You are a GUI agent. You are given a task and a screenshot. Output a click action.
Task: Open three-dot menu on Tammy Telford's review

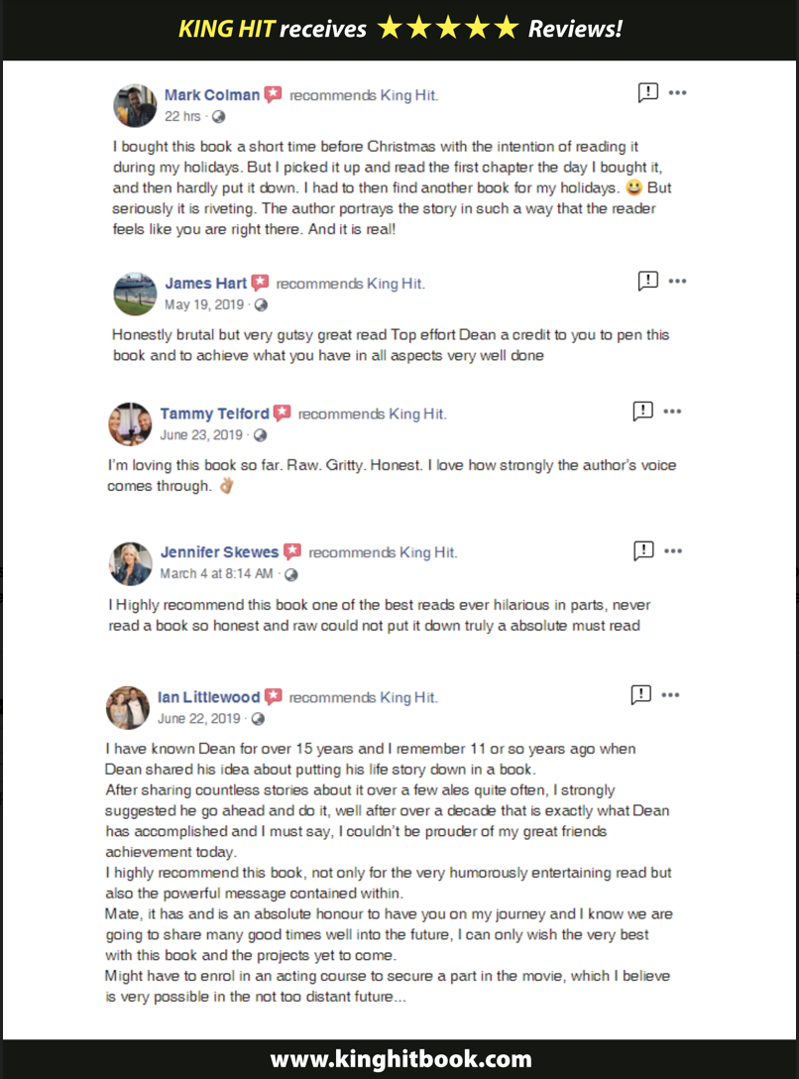click(672, 412)
